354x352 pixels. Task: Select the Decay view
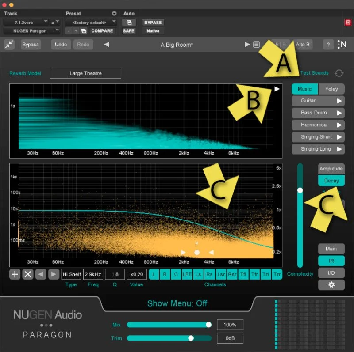pos(331,181)
